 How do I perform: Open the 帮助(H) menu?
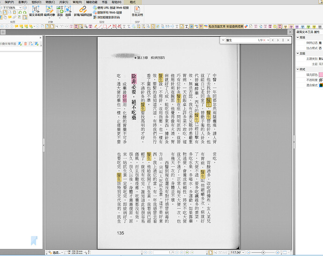coord(117,2)
